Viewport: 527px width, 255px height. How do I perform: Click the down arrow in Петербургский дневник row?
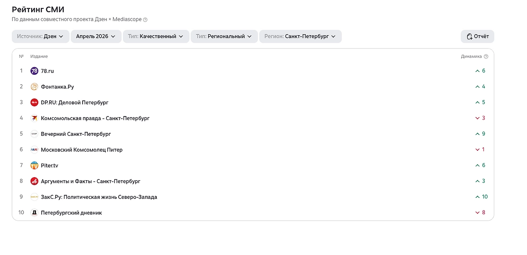[477, 213]
